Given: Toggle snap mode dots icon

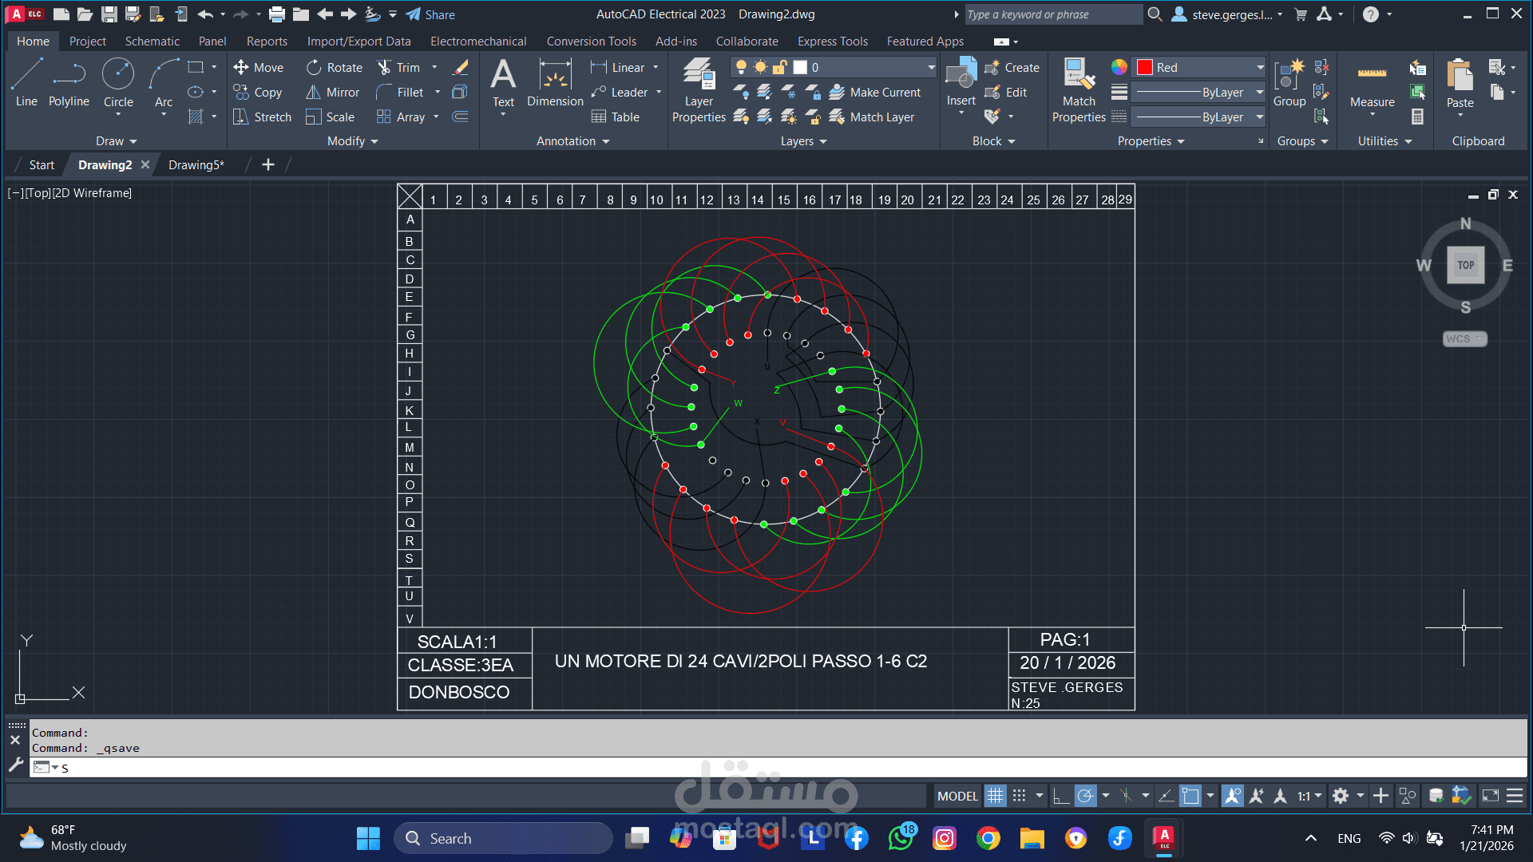Looking at the screenshot, I should pyautogui.click(x=1019, y=796).
